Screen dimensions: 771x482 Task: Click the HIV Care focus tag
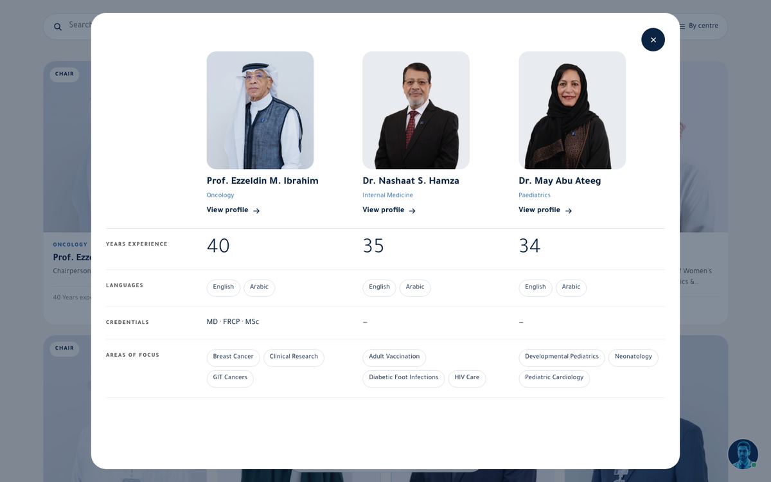click(467, 379)
